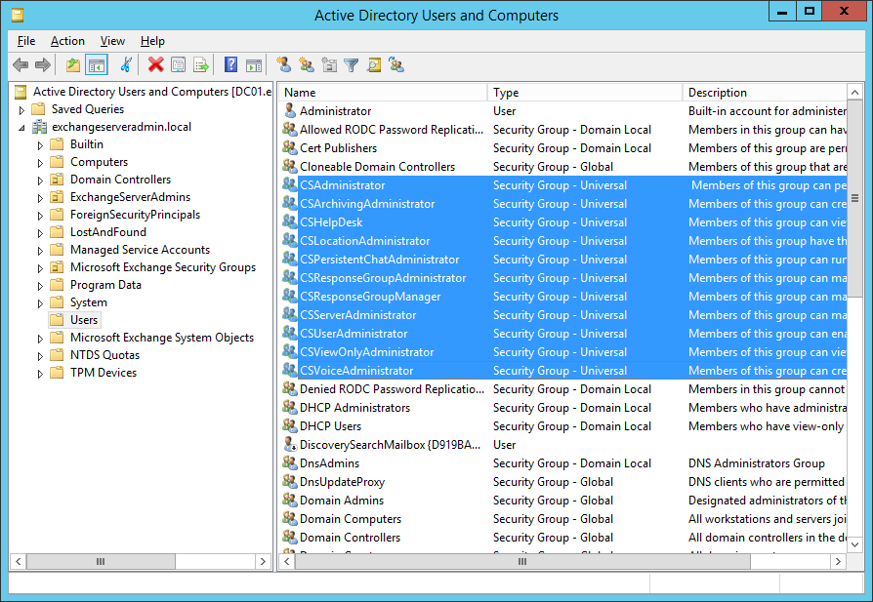
Task: Open Help with the blue question mark icon
Action: click(x=230, y=65)
